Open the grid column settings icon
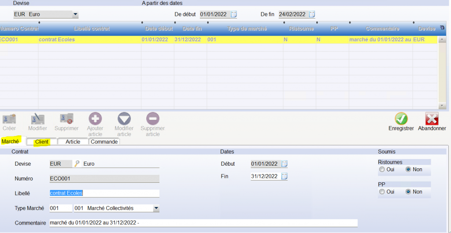The image size is (451, 233). click(442, 28)
